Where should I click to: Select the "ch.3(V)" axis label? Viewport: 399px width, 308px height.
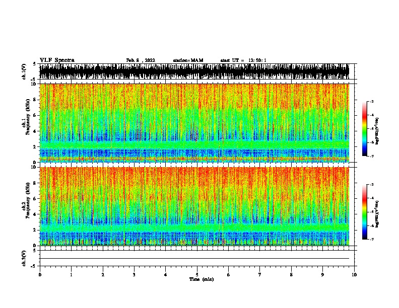(x=24, y=258)
